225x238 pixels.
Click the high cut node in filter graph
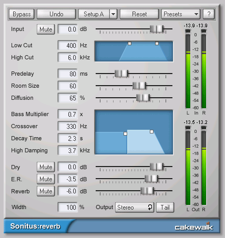[157, 43]
